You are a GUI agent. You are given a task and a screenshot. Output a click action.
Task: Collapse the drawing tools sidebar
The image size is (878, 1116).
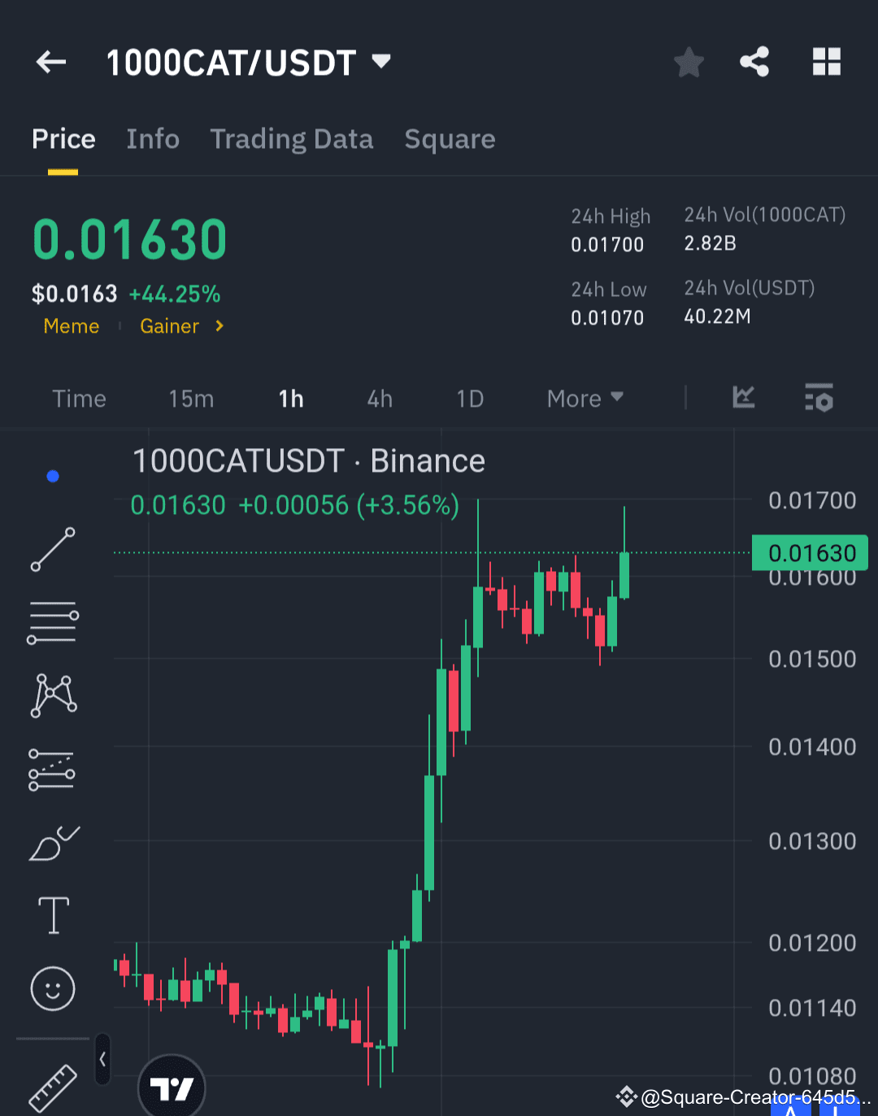coord(102,1059)
